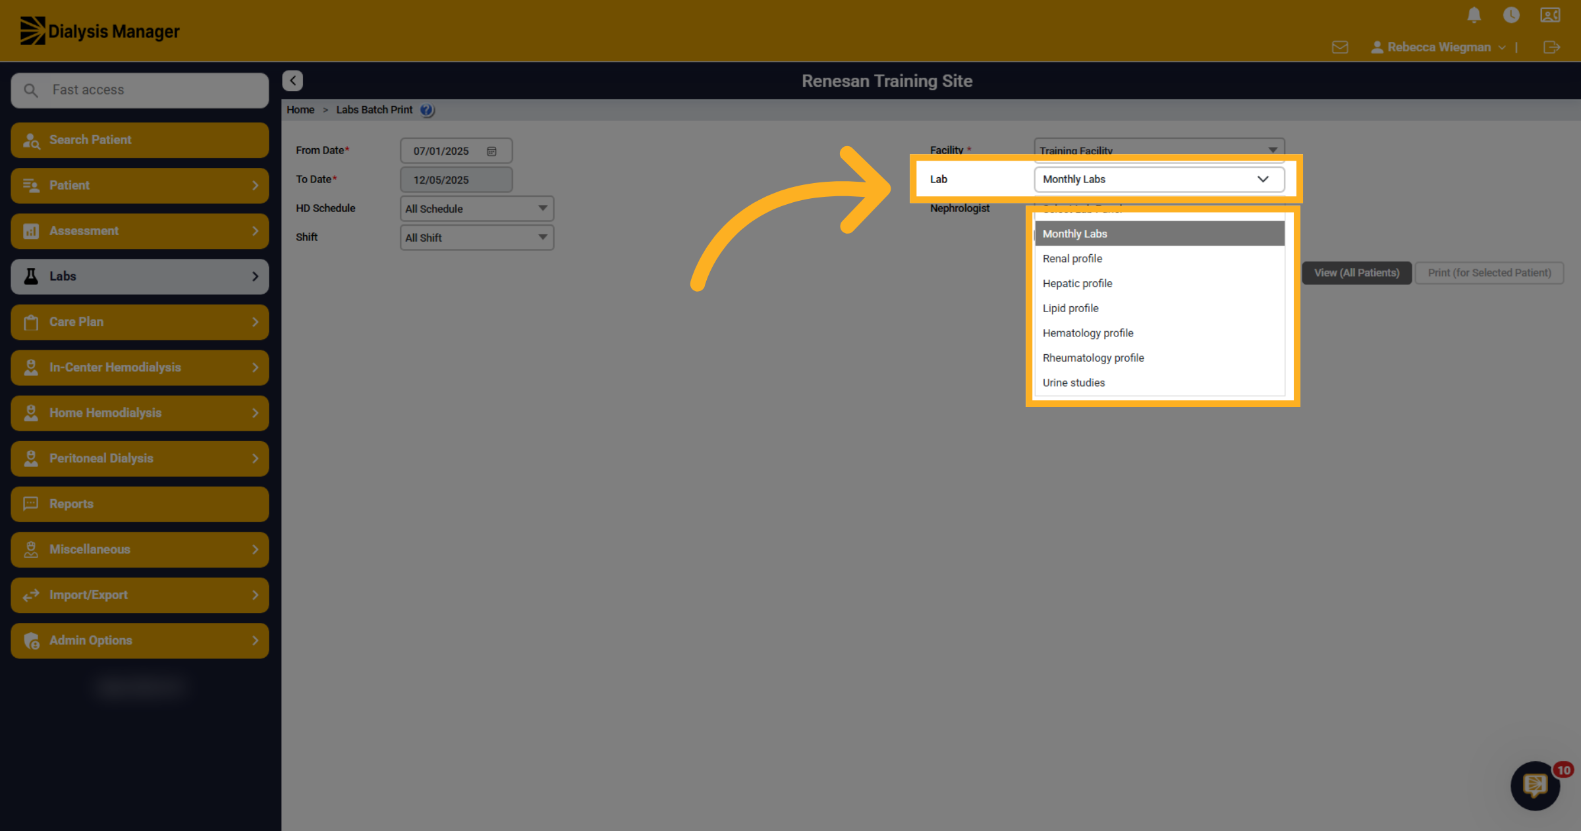Expand the Peritoneal Dialysis chevron
The width and height of the screenshot is (1581, 831).
256,458
